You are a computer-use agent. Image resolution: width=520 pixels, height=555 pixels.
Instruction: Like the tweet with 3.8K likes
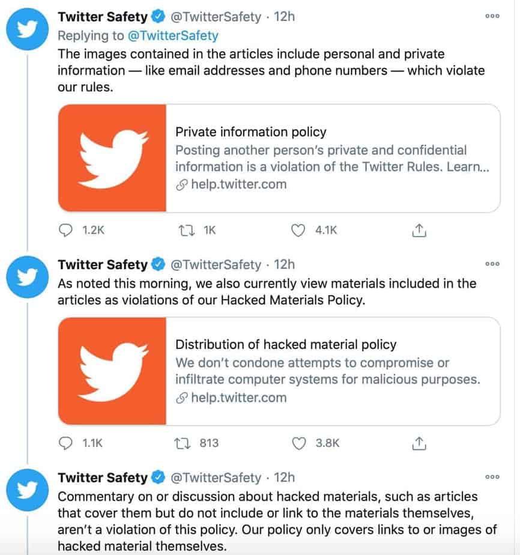pyautogui.click(x=298, y=443)
